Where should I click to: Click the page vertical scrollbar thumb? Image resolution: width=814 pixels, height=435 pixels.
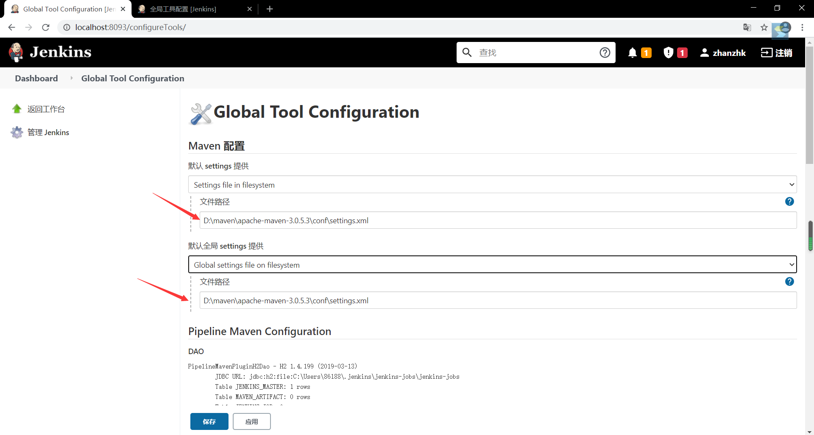[x=809, y=105]
